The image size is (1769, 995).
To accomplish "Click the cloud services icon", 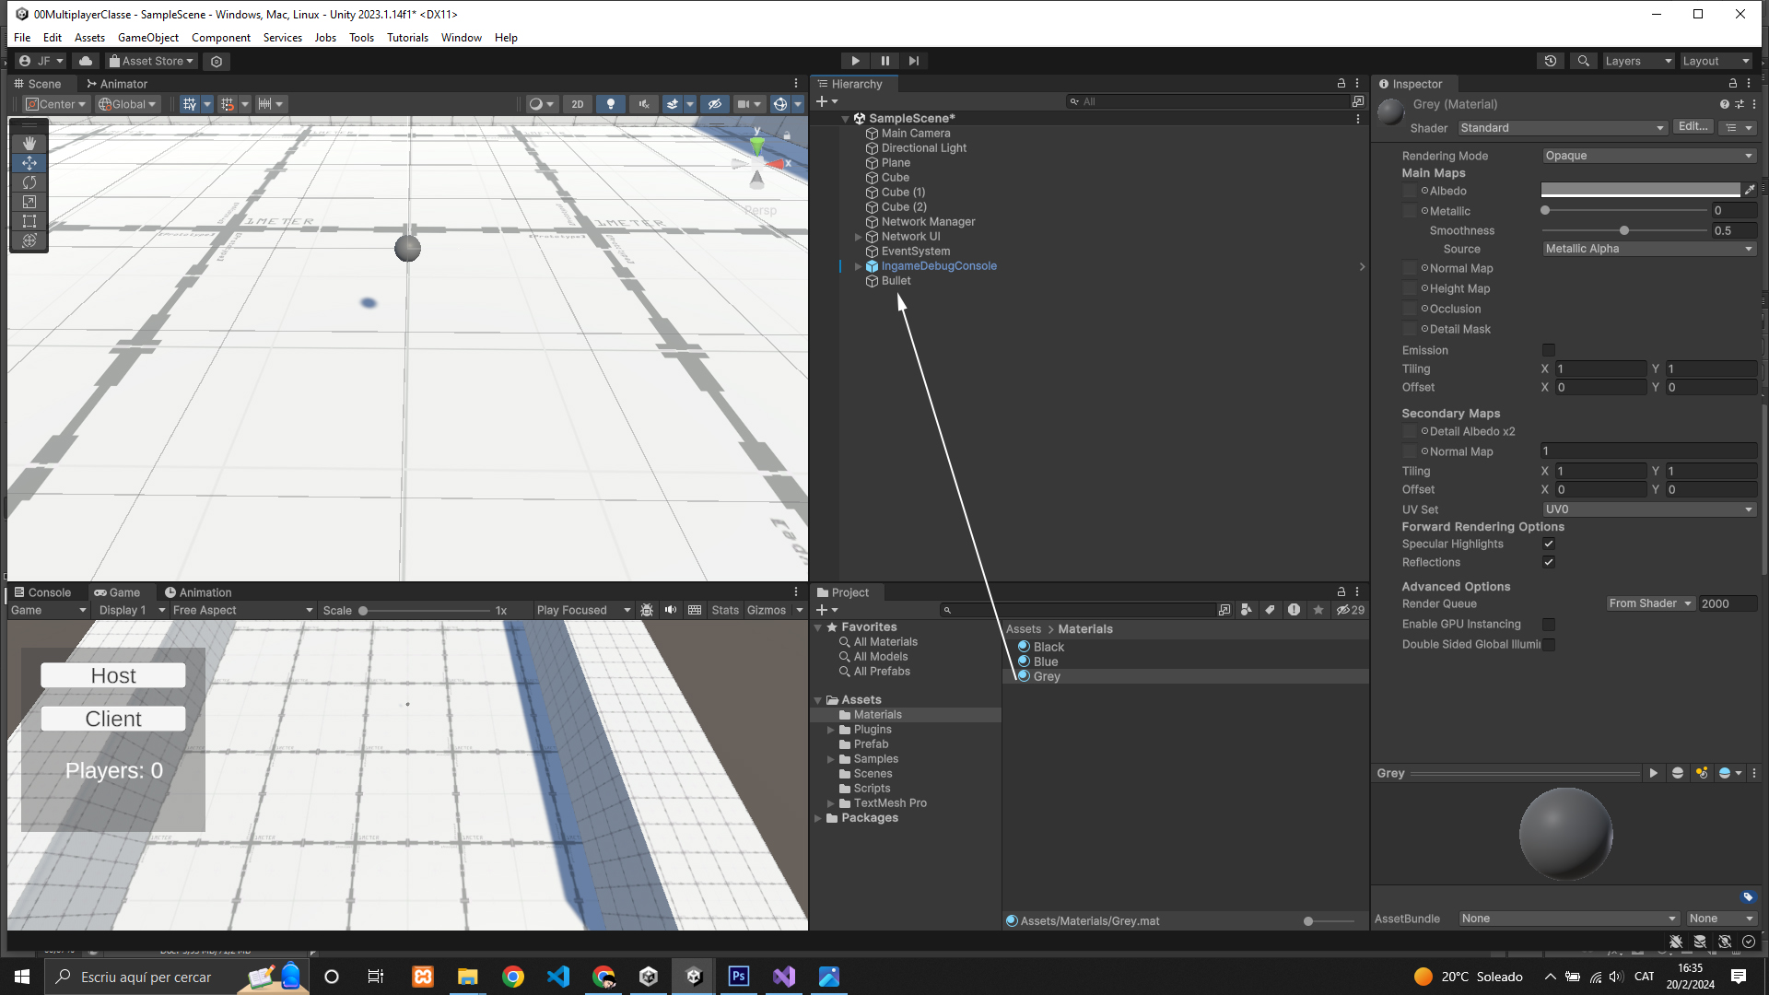I will click(86, 61).
